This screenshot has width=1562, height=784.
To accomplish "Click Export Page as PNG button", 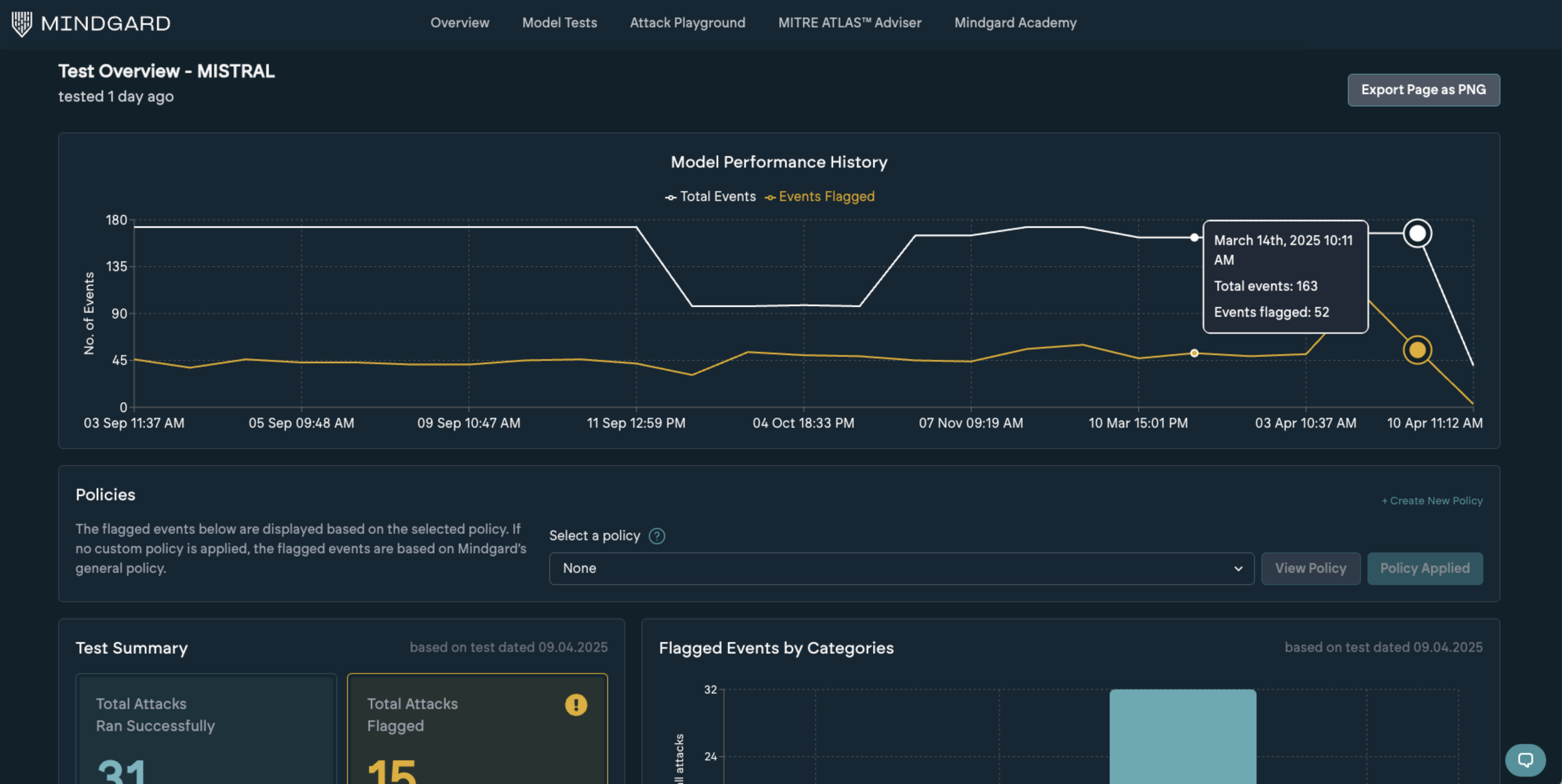I will [x=1423, y=90].
